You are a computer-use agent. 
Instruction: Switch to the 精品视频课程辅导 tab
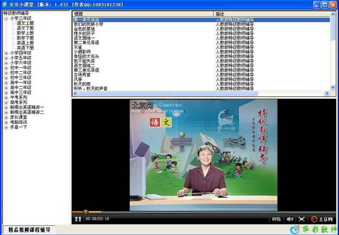point(29,230)
